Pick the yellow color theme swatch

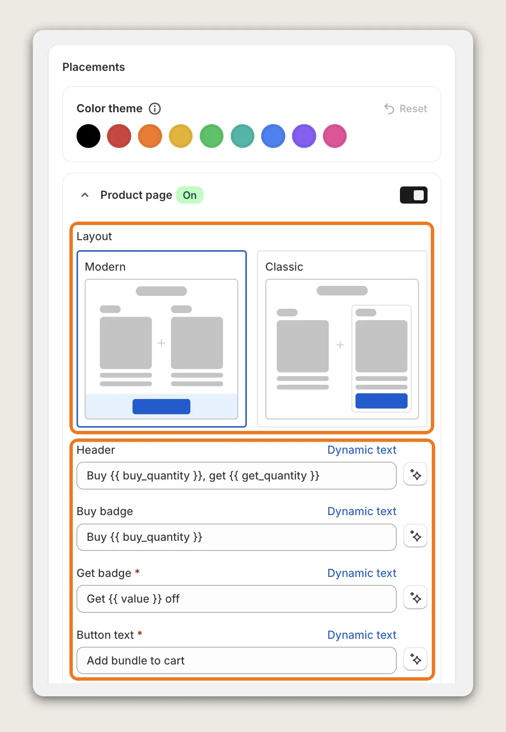pos(181,136)
